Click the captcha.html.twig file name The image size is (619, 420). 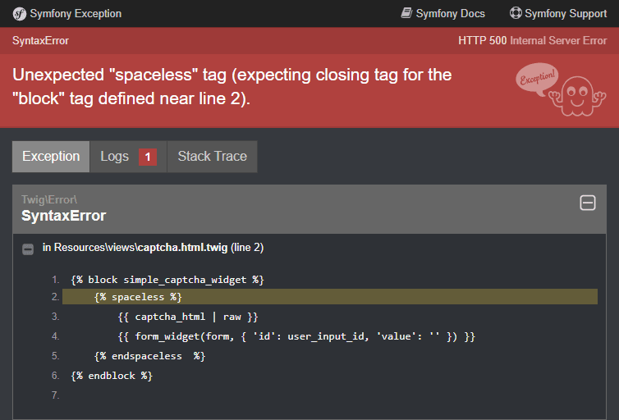click(182, 248)
